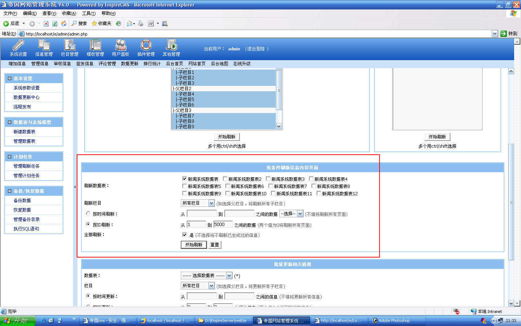Click the page vertical scrollbar thumb
This screenshot has width=521, height=326.
511,202
